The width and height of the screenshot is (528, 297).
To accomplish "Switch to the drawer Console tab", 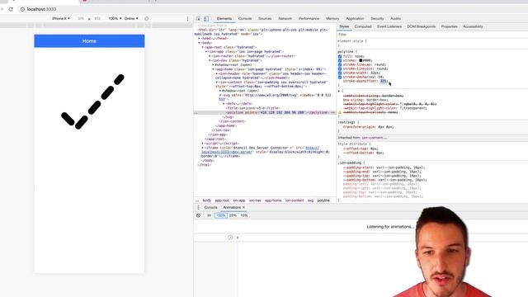I will pyautogui.click(x=211, y=207).
